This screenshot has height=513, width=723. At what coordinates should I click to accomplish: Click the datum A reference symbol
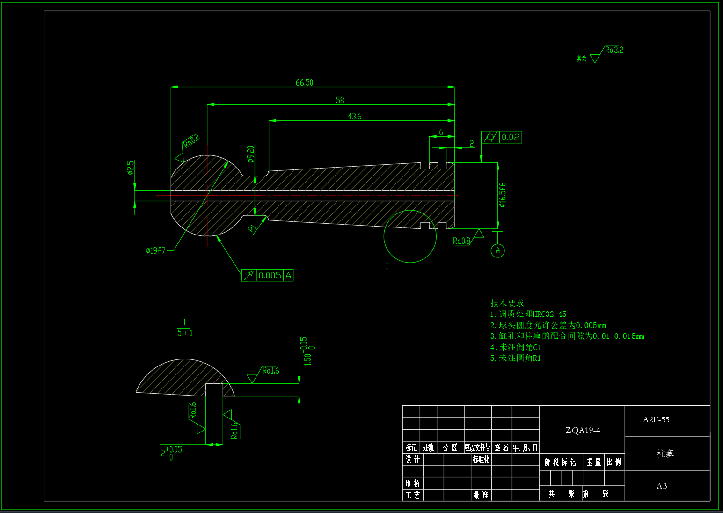497,250
